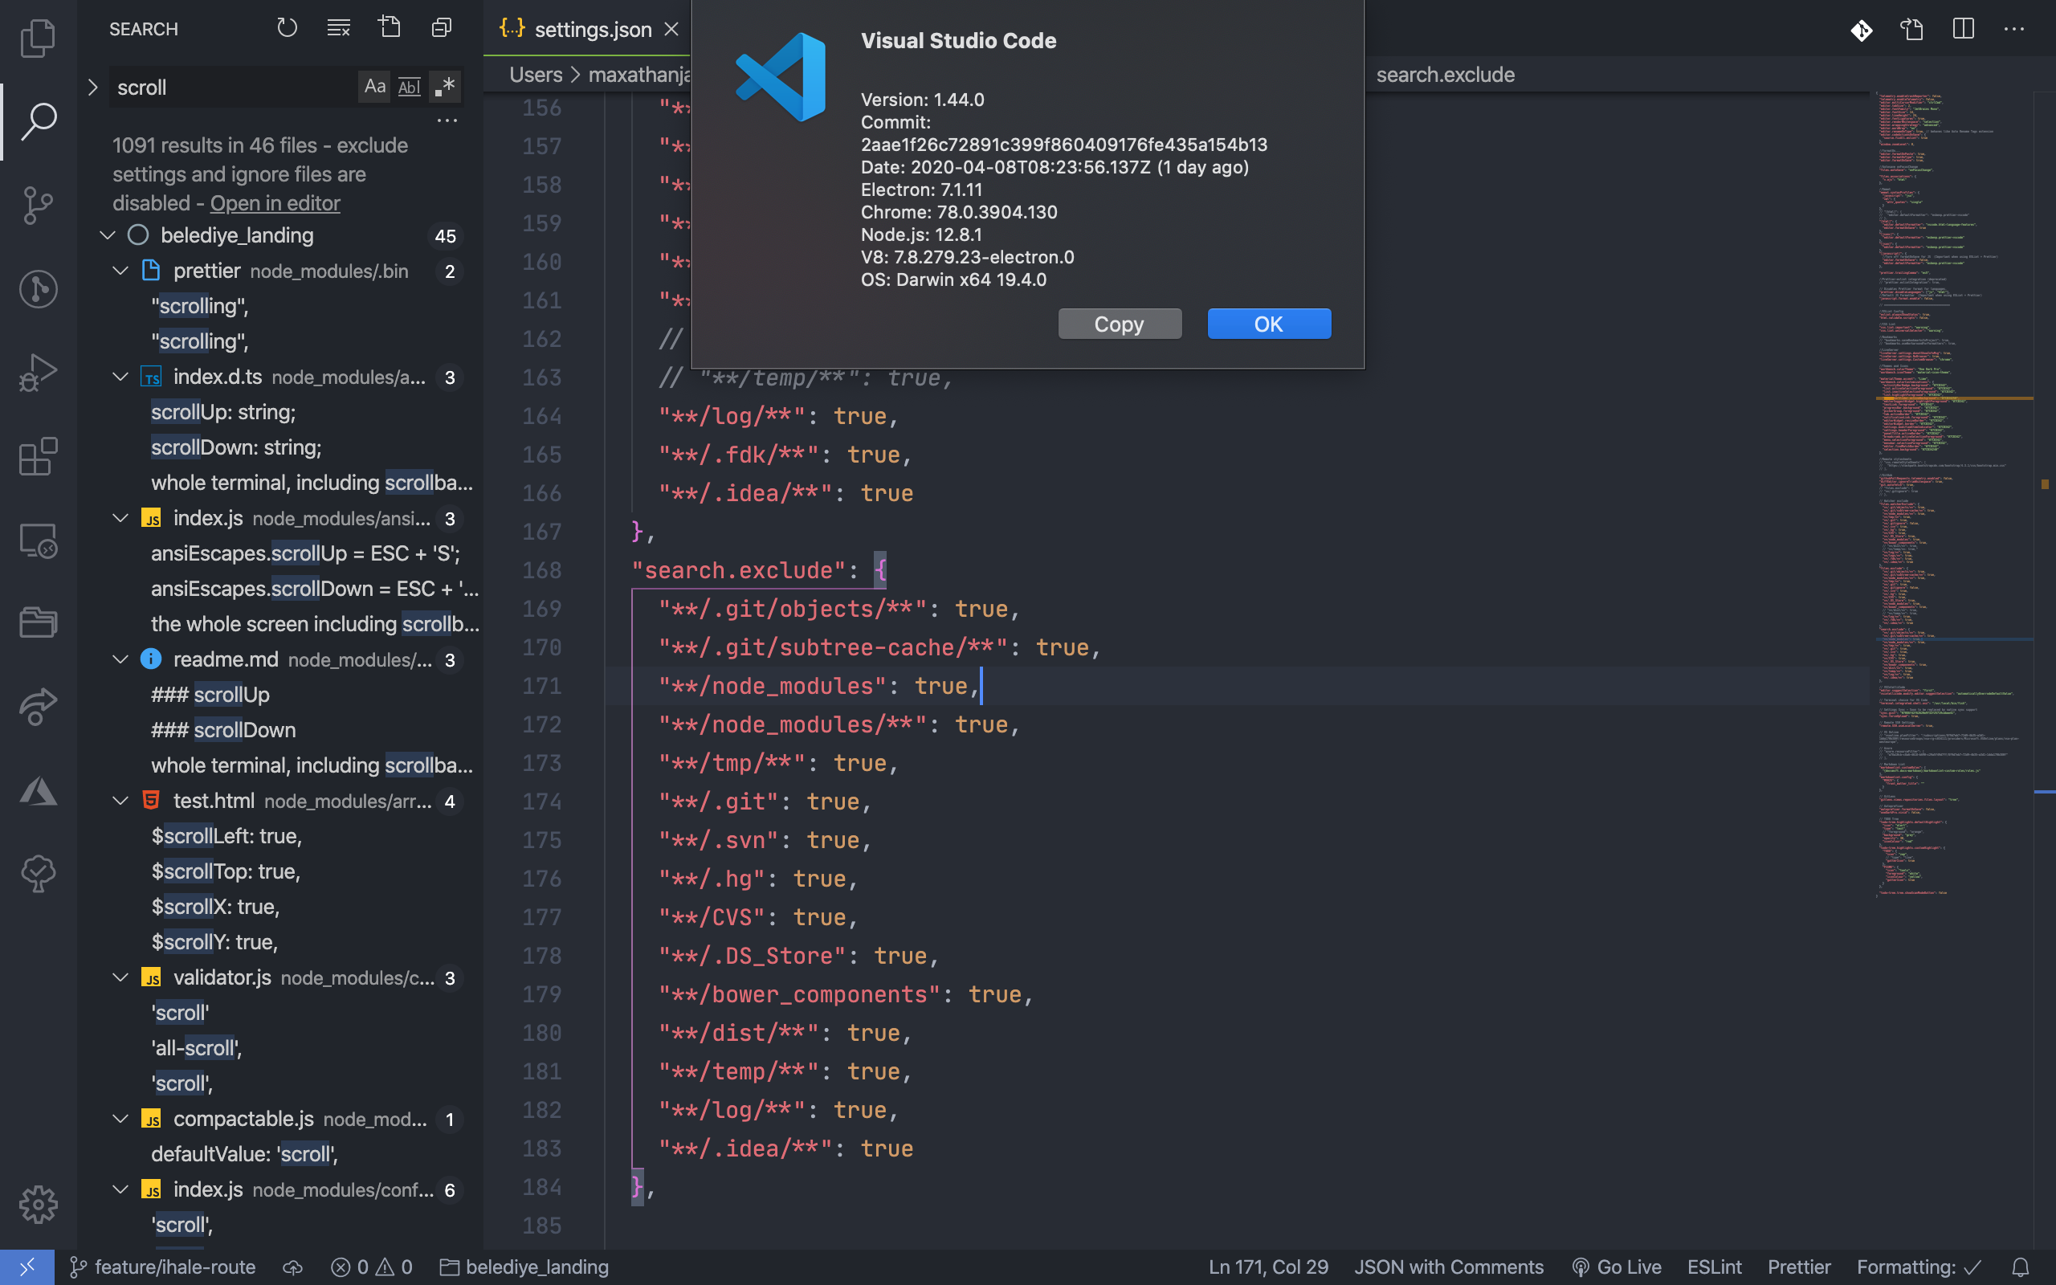Enable regular expression search
The height and width of the screenshot is (1285, 2056).
pyautogui.click(x=444, y=86)
